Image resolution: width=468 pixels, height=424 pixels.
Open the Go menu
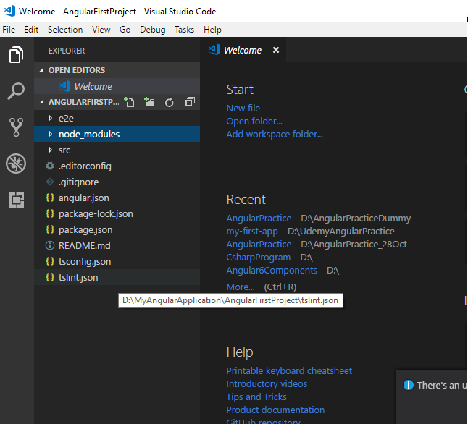(125, 30)
